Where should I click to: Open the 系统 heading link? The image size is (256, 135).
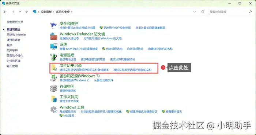63,44
